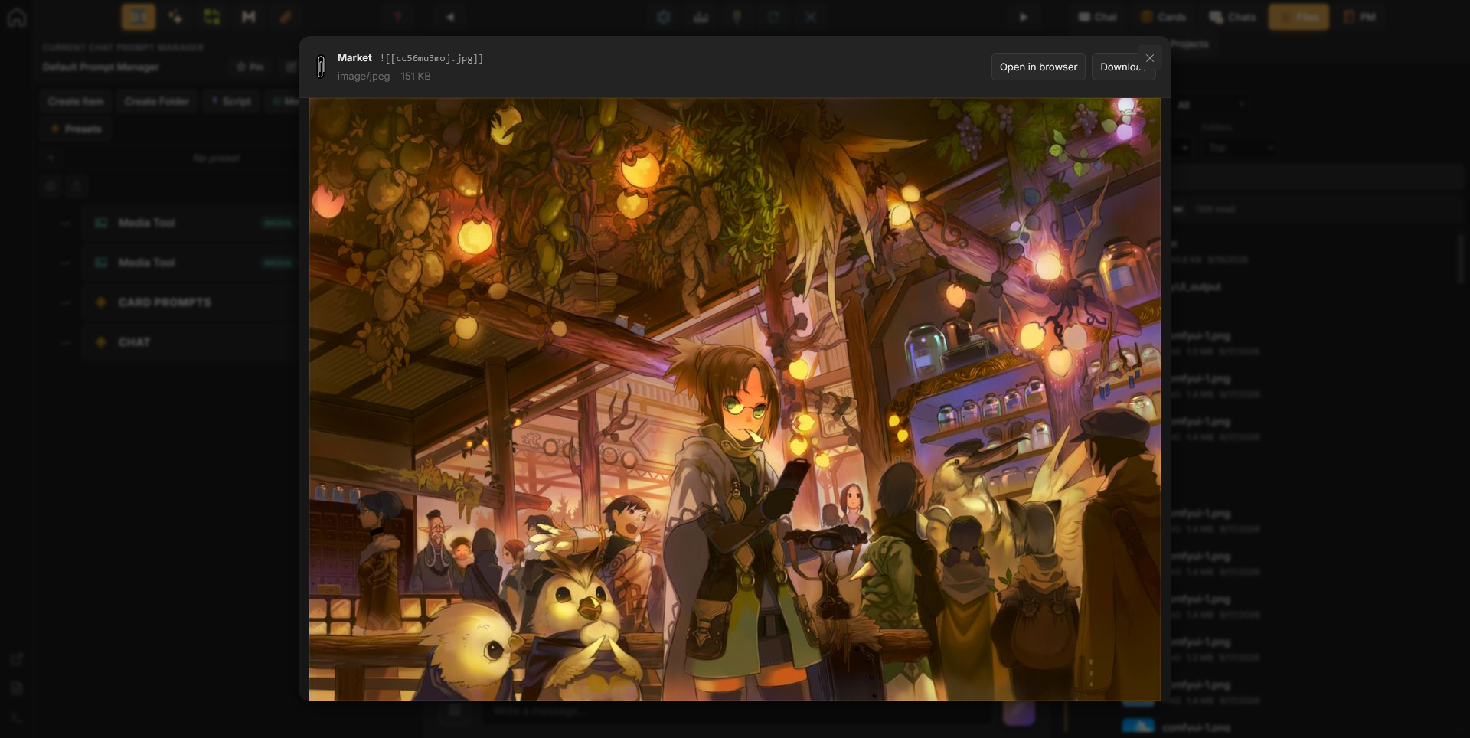Click the star icon beside CHAT

click(x=100, y=342)
